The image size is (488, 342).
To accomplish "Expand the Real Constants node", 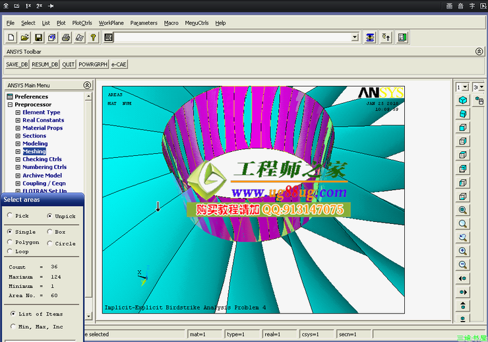I will pyautogui.click(x=18, y=120).
